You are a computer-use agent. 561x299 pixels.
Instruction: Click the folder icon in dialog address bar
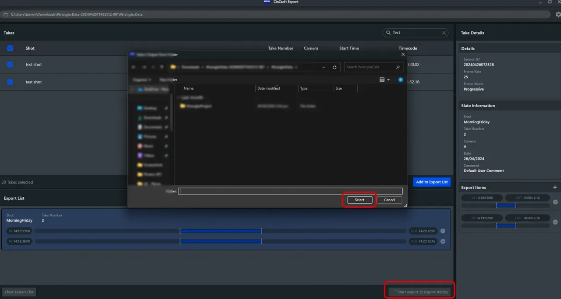(x=173, y=67)
